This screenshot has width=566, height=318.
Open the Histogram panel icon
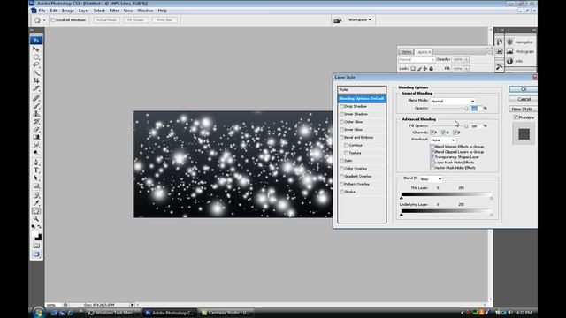coord(509,51)
